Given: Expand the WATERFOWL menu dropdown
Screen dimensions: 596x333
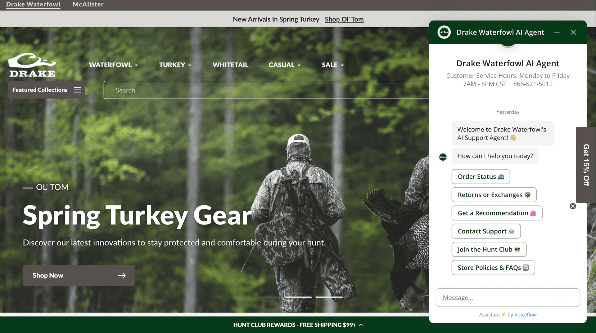Looking at the screenshot, I should (114, 65).
